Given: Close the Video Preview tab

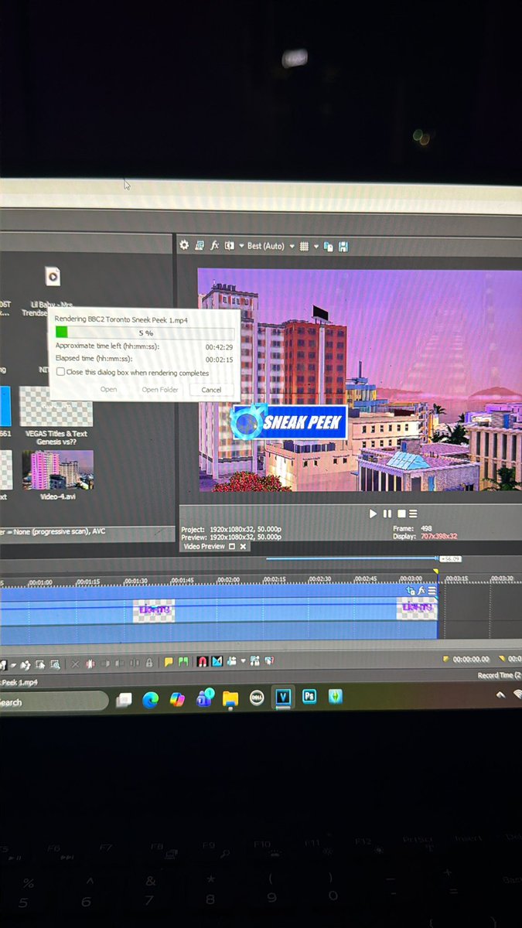Looking at the screenshot, I should point(243,546).
